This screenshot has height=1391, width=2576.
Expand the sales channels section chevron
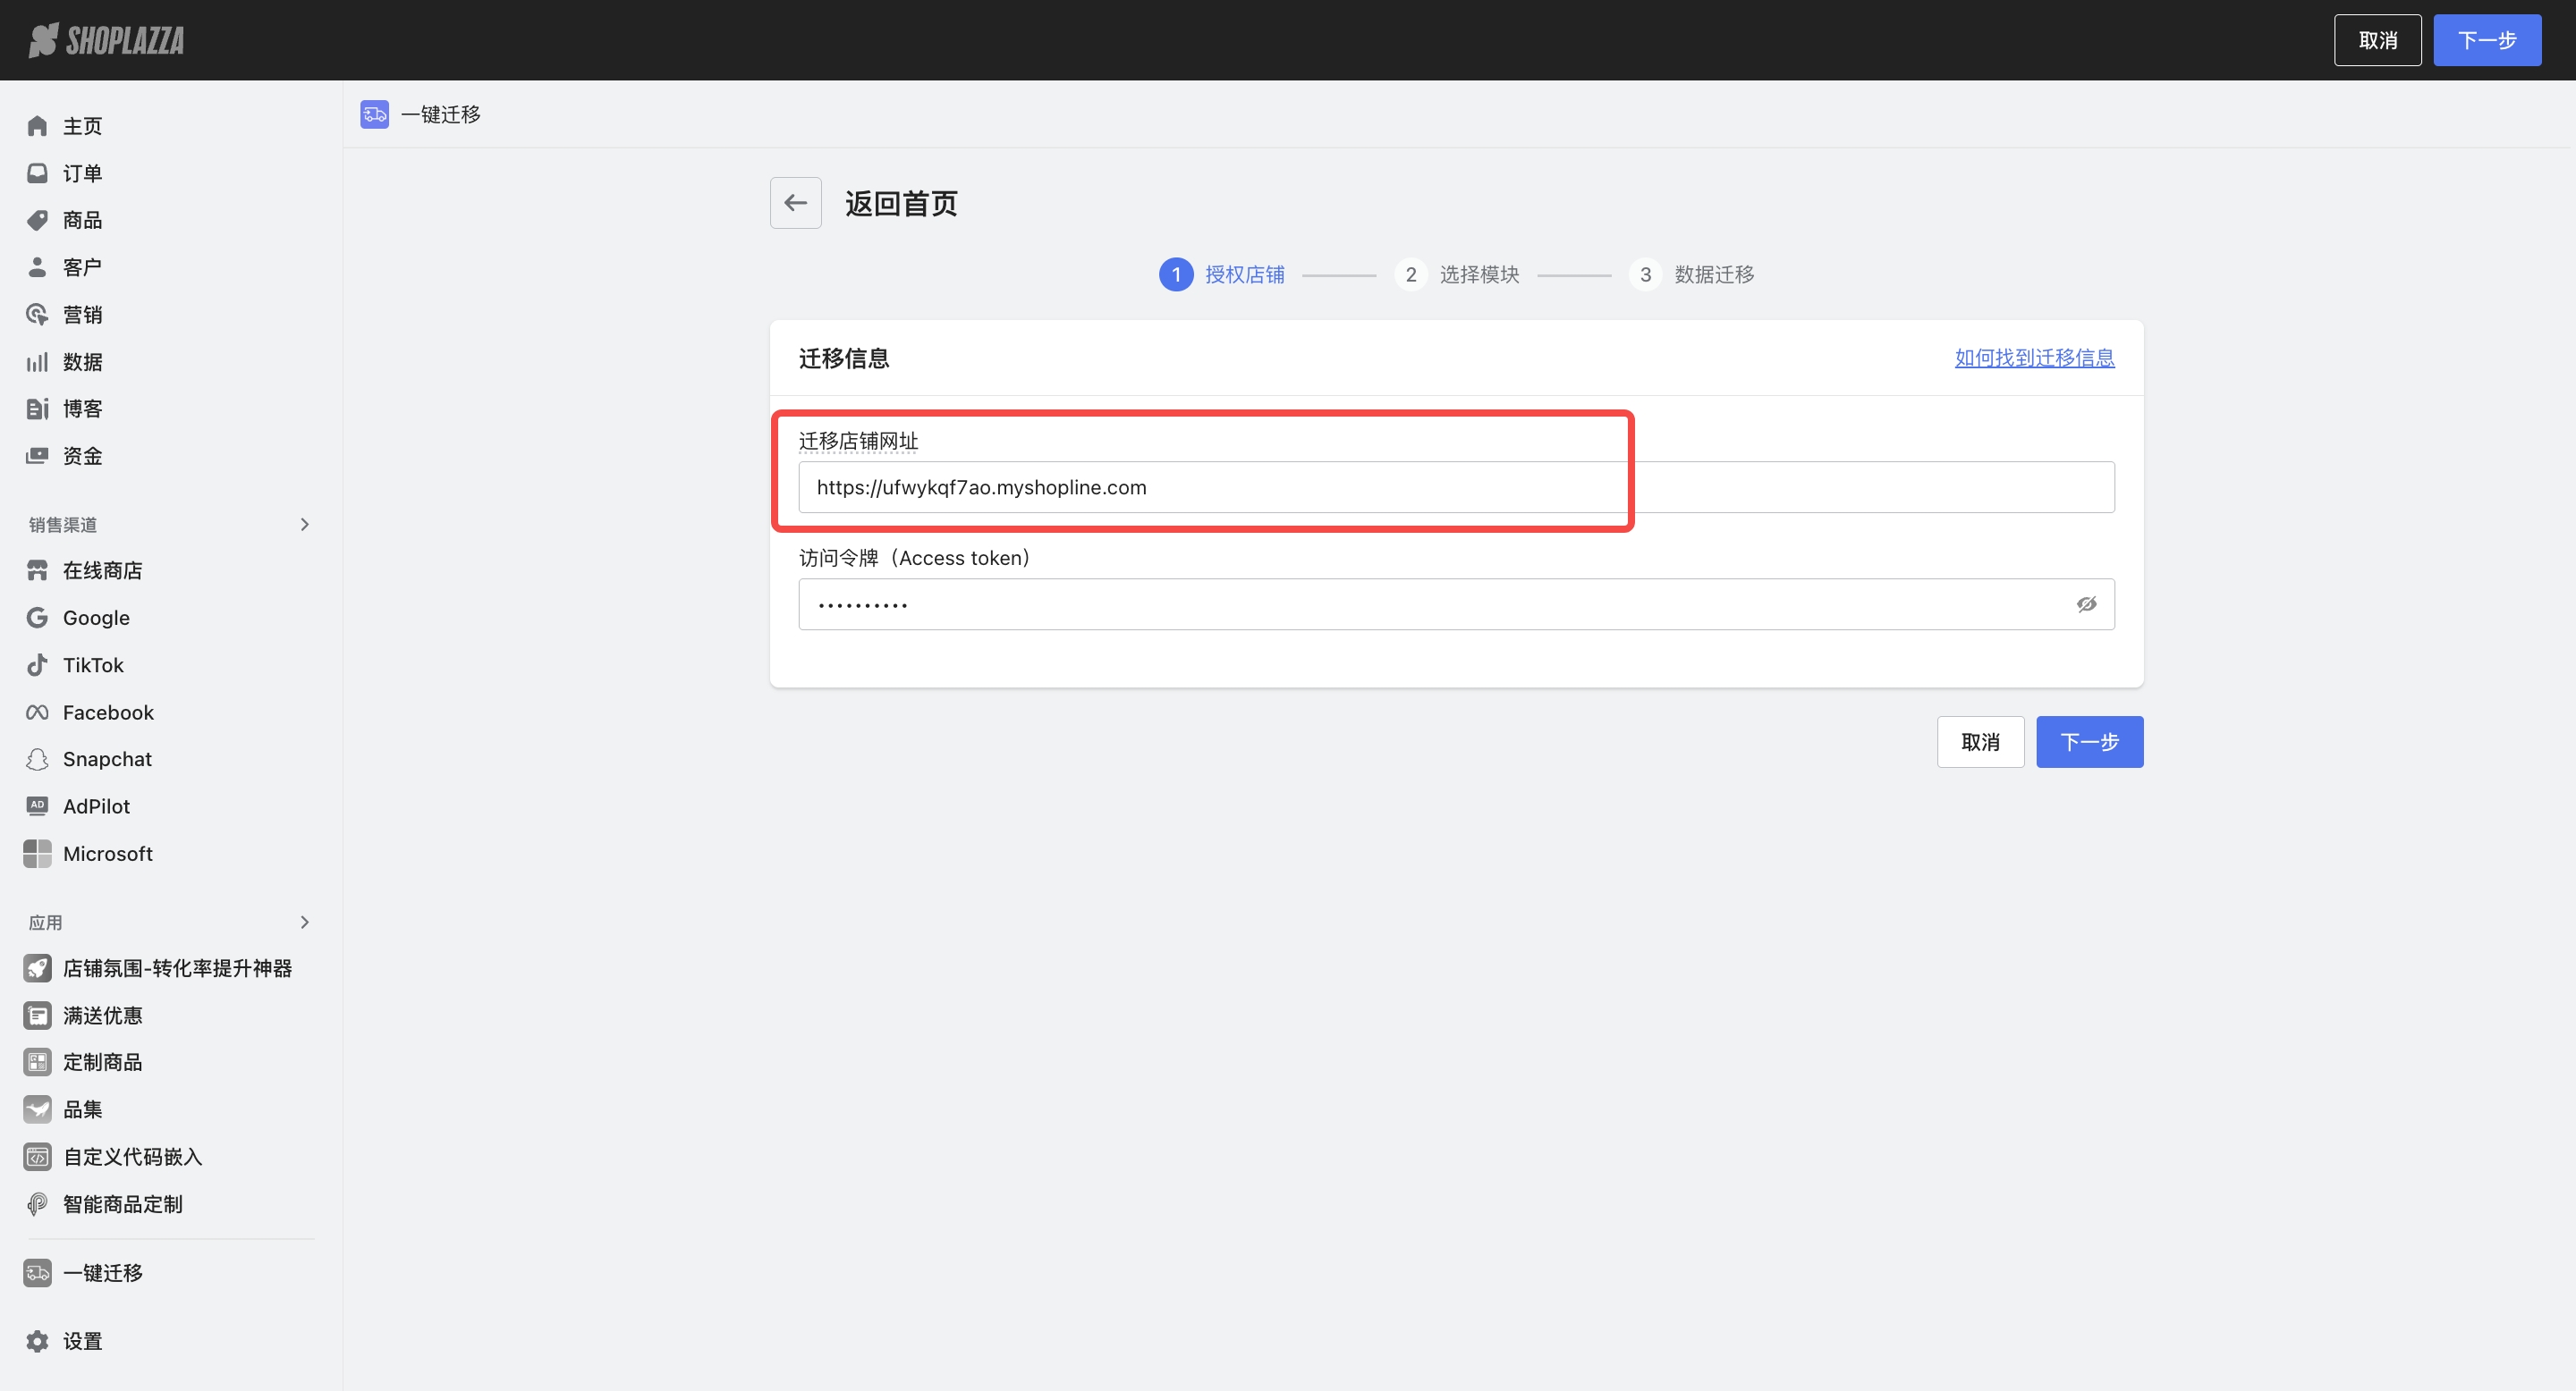point(305,525)
